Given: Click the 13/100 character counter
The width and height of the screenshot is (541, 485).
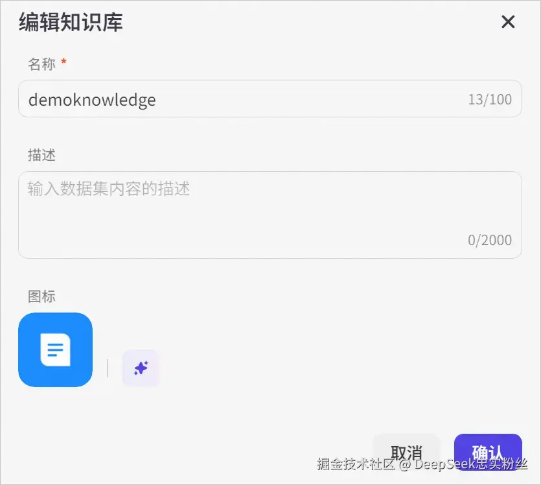Looking at the screenshot, I should coord(490,99).
